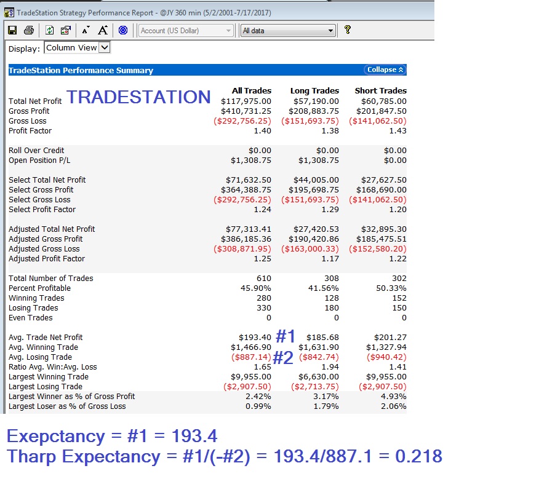Expand the Display Column View combo box
This screenshot has width=539, height=487.
click(x=78, y=48)
